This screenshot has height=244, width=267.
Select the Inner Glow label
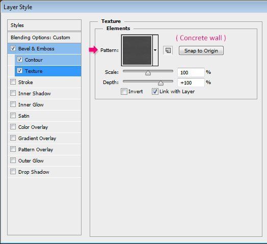point(31,105)
